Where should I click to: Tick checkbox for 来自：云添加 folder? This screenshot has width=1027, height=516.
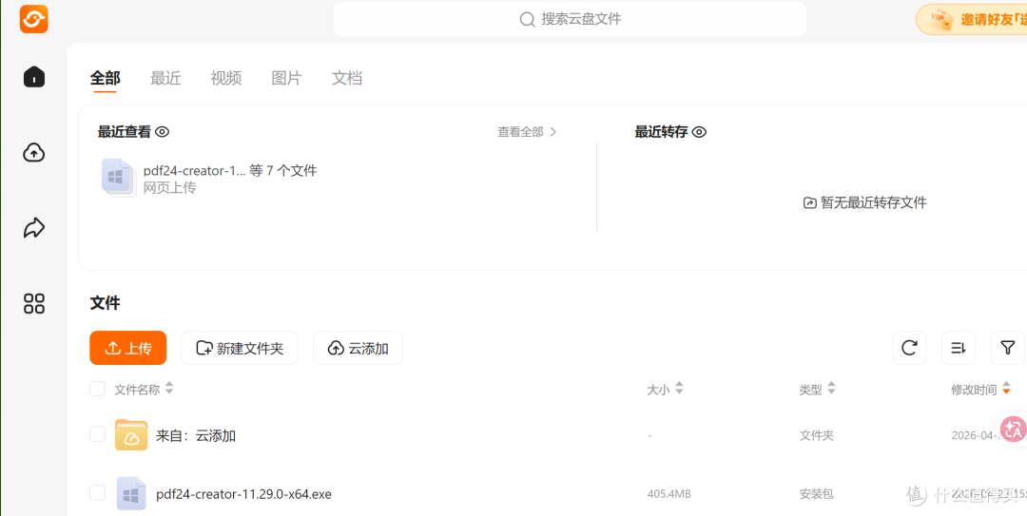(98, 434)
